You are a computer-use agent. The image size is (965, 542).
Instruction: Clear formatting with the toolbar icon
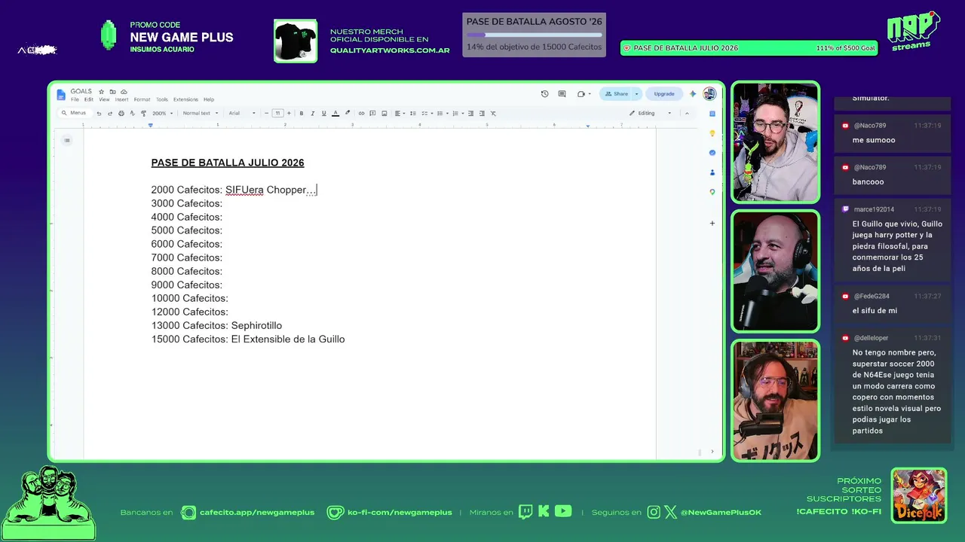pyautogui.click(x=494, y=114)
